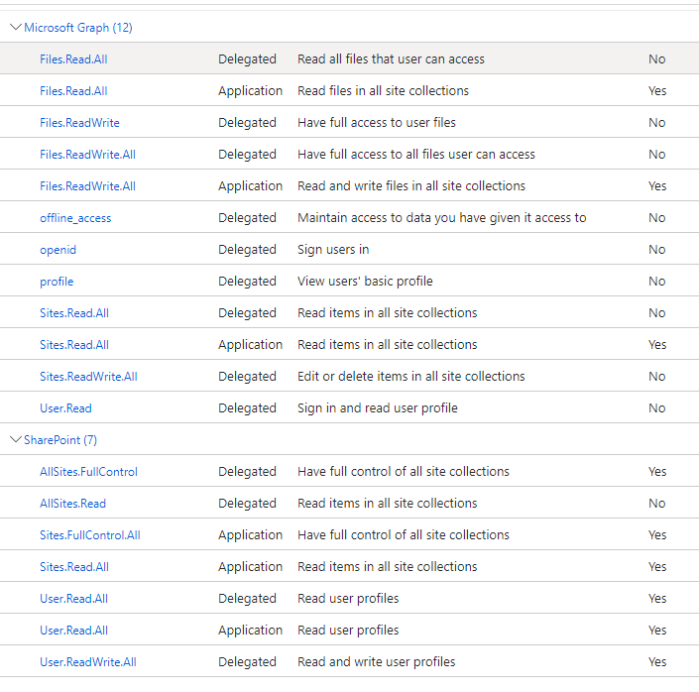This screenshot has height=692, width=699.
Task: Click the AllSites.Read permission link
Action: [x=72, y=504]
